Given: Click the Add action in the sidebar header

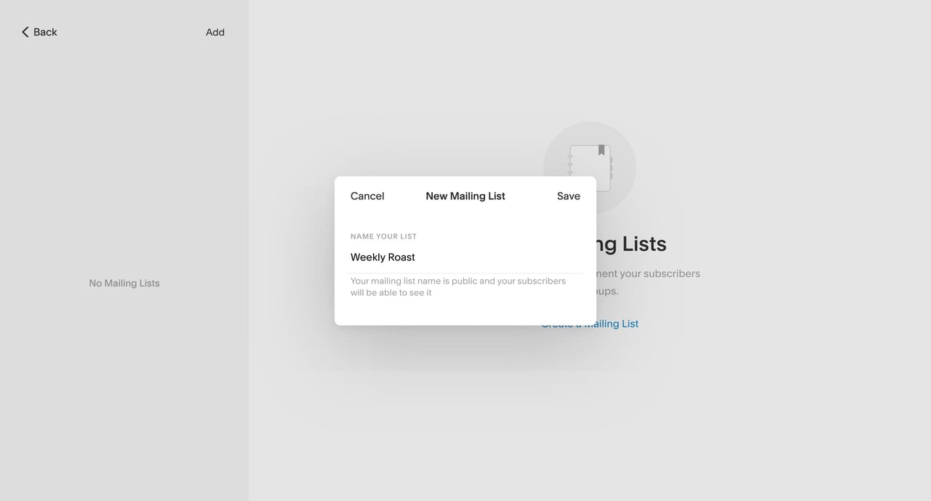Looking at the screenshot, I should pyautogui.click(x=215, y=32).
